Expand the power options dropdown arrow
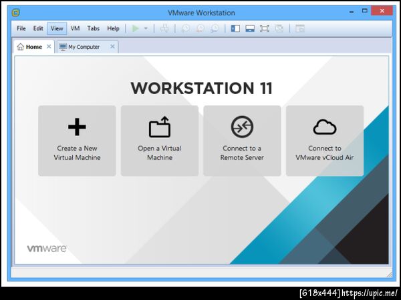 (146, 28)
